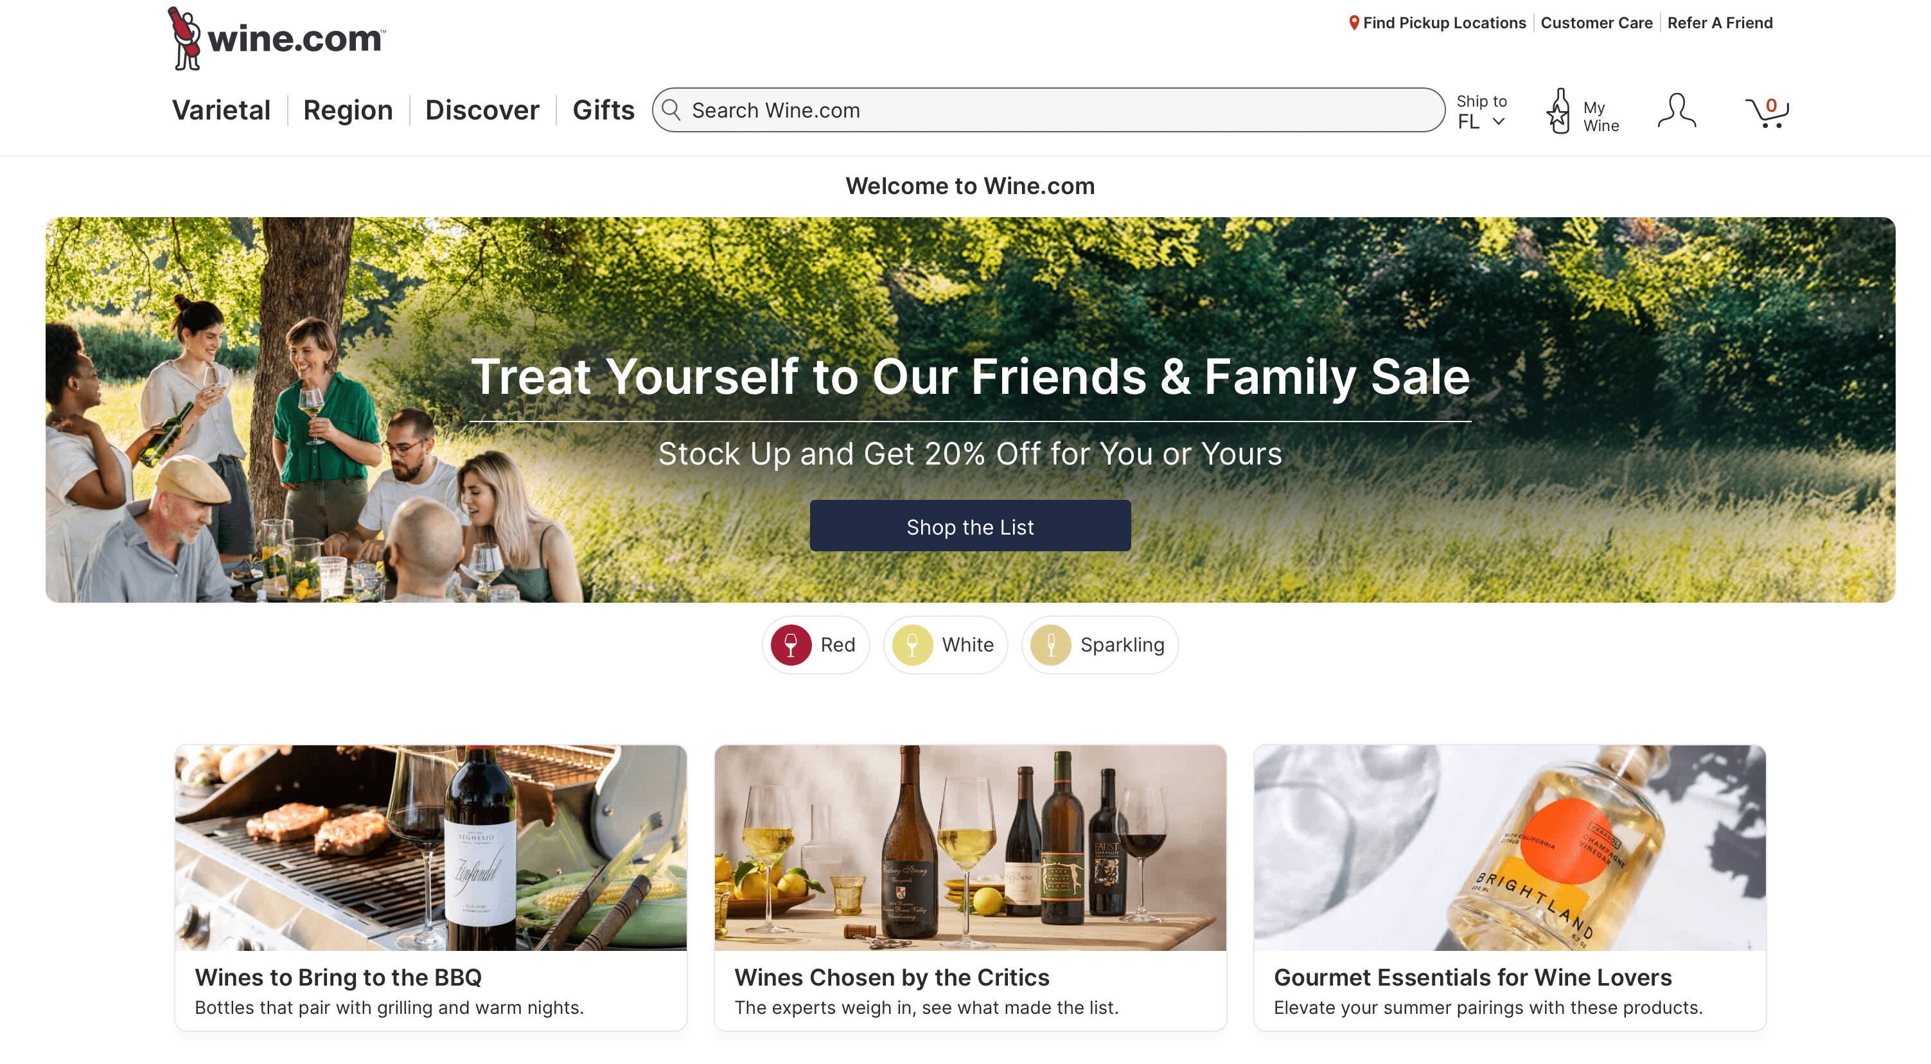Open the Gifts menu
1931x1064 pixels.
pos(603,111)
